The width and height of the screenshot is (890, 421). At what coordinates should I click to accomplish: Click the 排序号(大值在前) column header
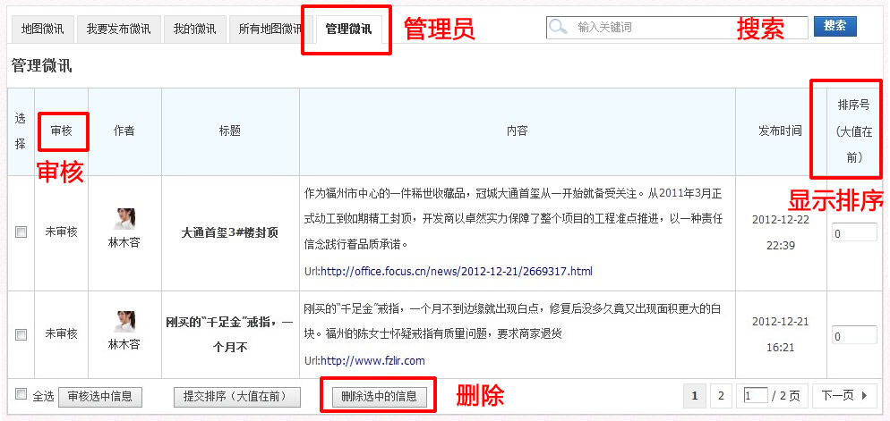(x=854, y=131)
